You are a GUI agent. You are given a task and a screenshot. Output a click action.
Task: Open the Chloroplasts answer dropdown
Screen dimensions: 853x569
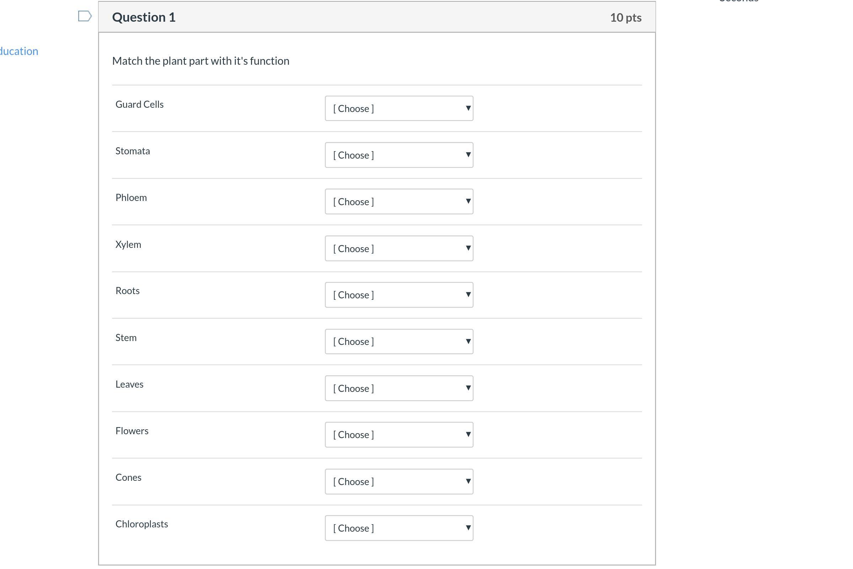(399, 528)
